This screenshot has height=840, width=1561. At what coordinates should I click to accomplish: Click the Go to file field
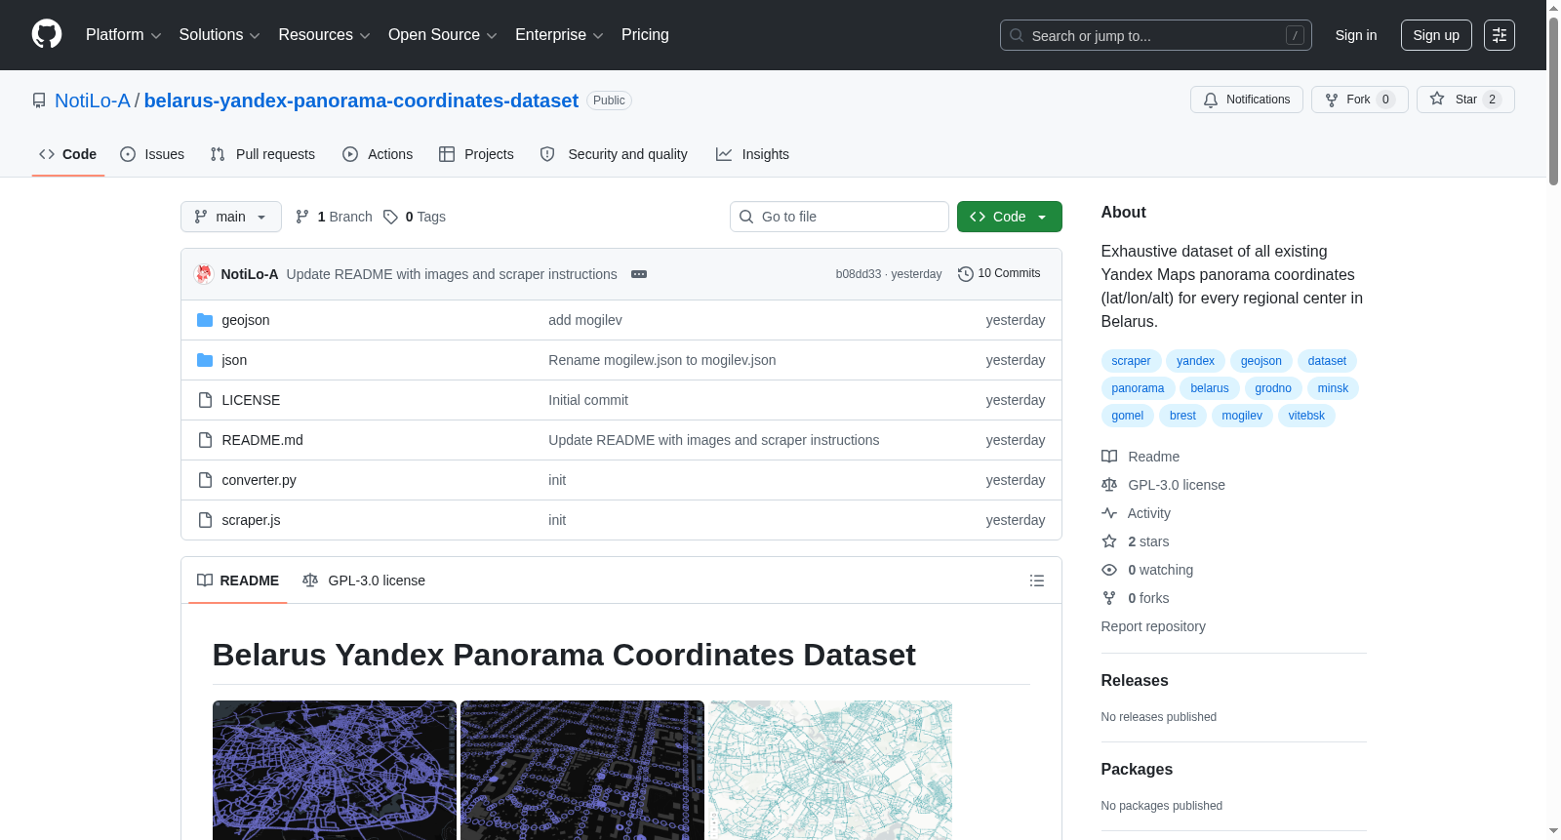(839, 217)
